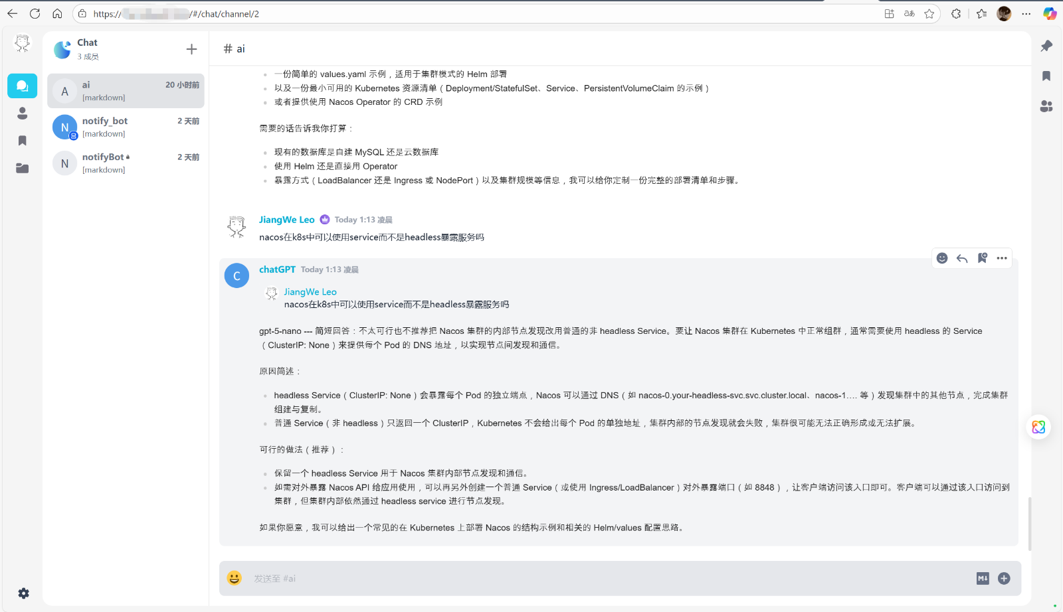Image resolution: width=1063 pixels, height=612 pixels.
Task: Open emoji picker in message input
Action: 235,578
